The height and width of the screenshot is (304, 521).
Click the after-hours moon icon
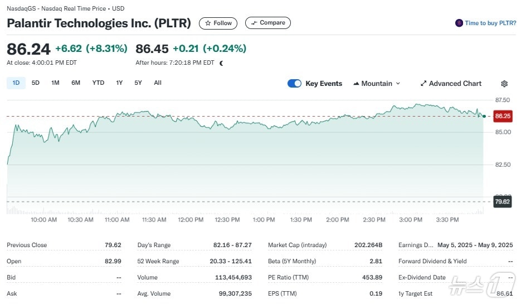pos(222,63)
